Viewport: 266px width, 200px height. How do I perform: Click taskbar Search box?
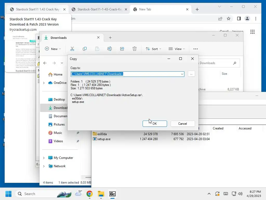(x=43, y=194)
